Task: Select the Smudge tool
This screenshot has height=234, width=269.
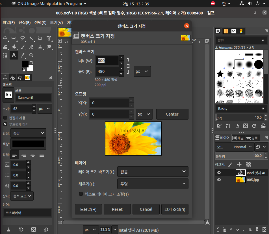Action: point(49,47)
